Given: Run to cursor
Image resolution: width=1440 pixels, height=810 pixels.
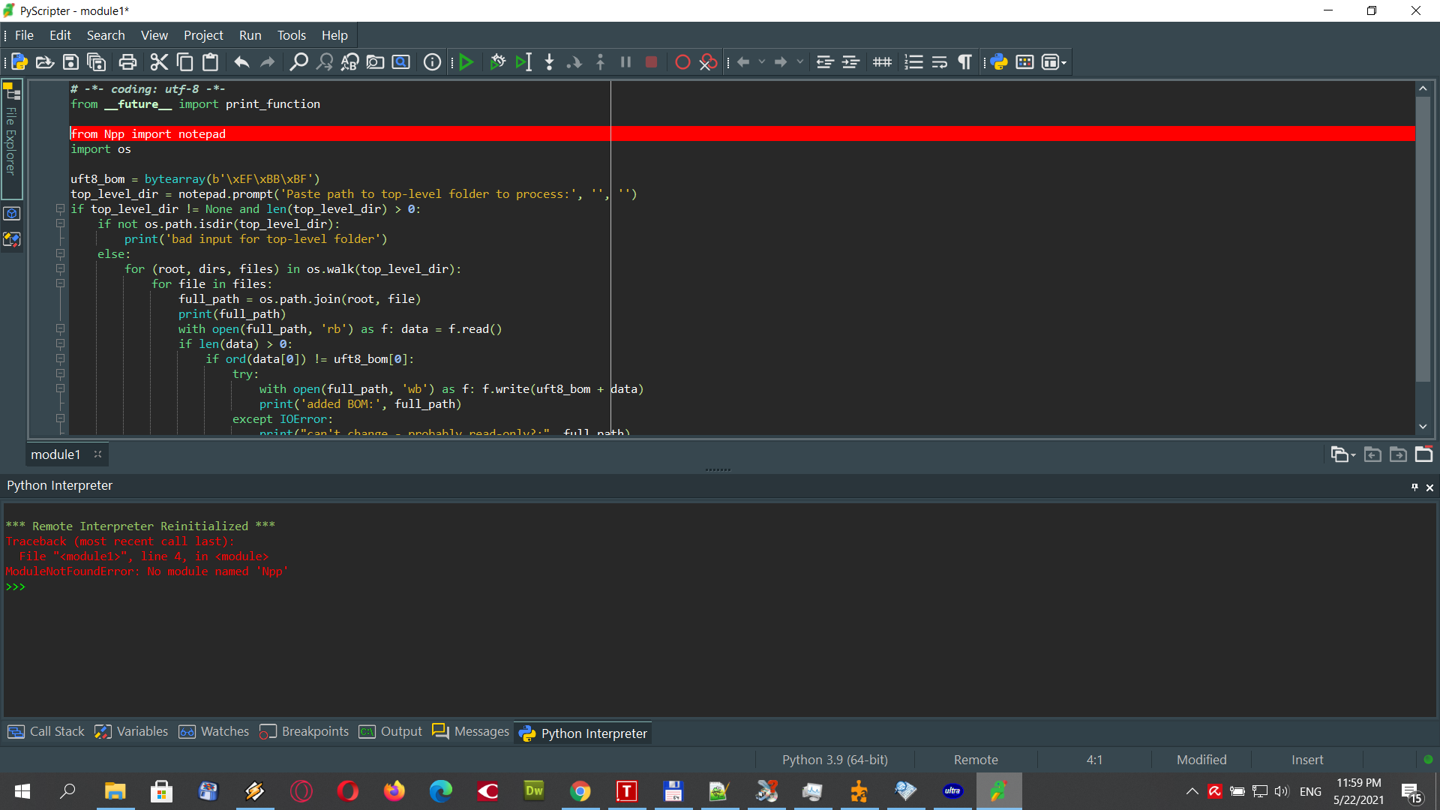Looking at the screenshot, I should point(523,62).
